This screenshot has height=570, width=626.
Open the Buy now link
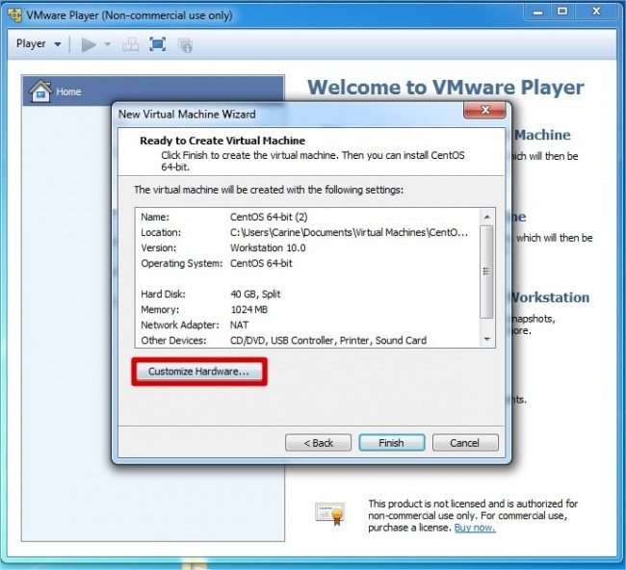(x=475, y=528)
